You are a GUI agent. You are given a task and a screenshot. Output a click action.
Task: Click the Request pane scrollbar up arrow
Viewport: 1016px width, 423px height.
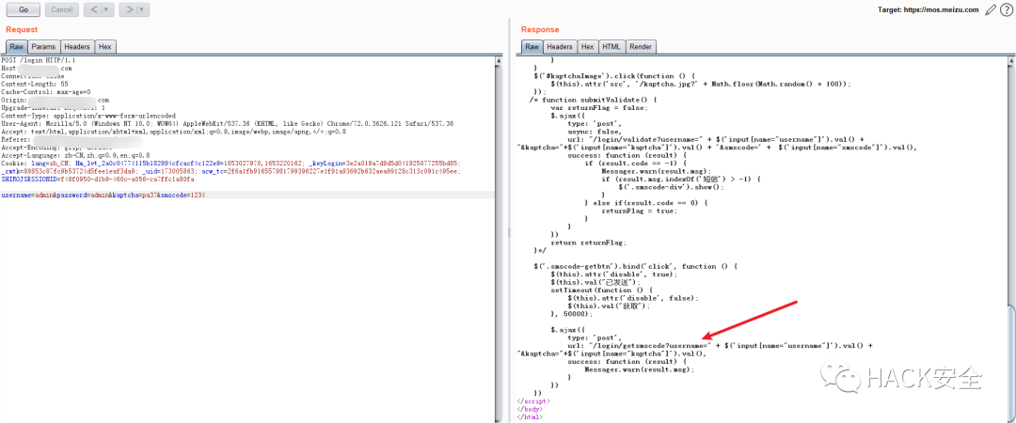(499, 61)
